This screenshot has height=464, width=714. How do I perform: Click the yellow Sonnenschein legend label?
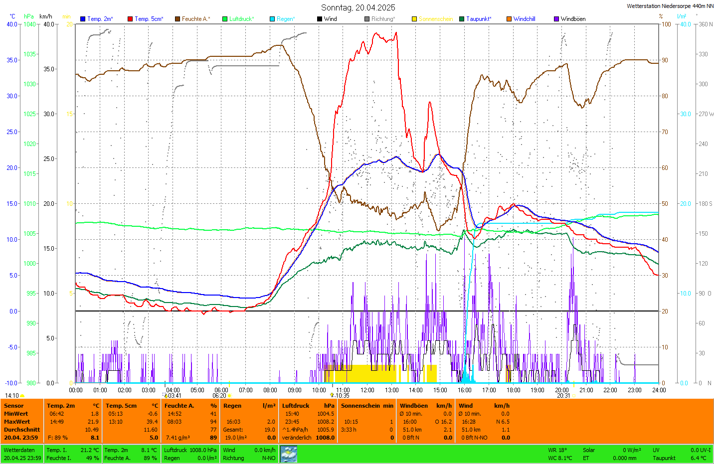(x=435, y=19)
